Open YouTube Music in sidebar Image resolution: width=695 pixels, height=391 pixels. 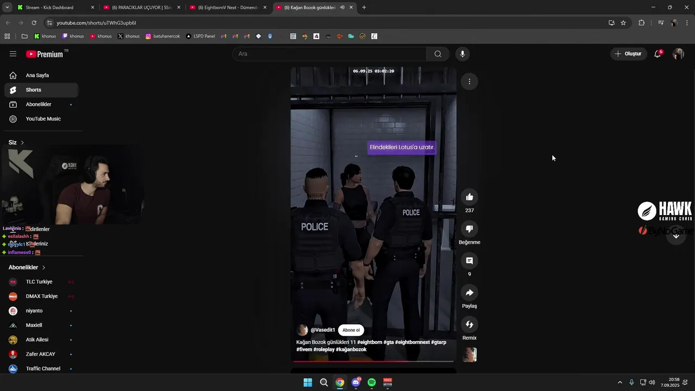point(41,119)
